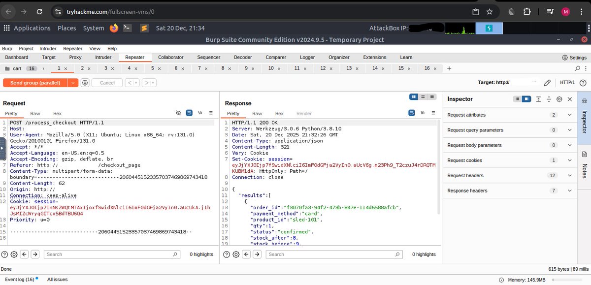This screenshot has width=591, height=285.
Task: Select combined tabbed request/response layout
Action: pos(432,96)
